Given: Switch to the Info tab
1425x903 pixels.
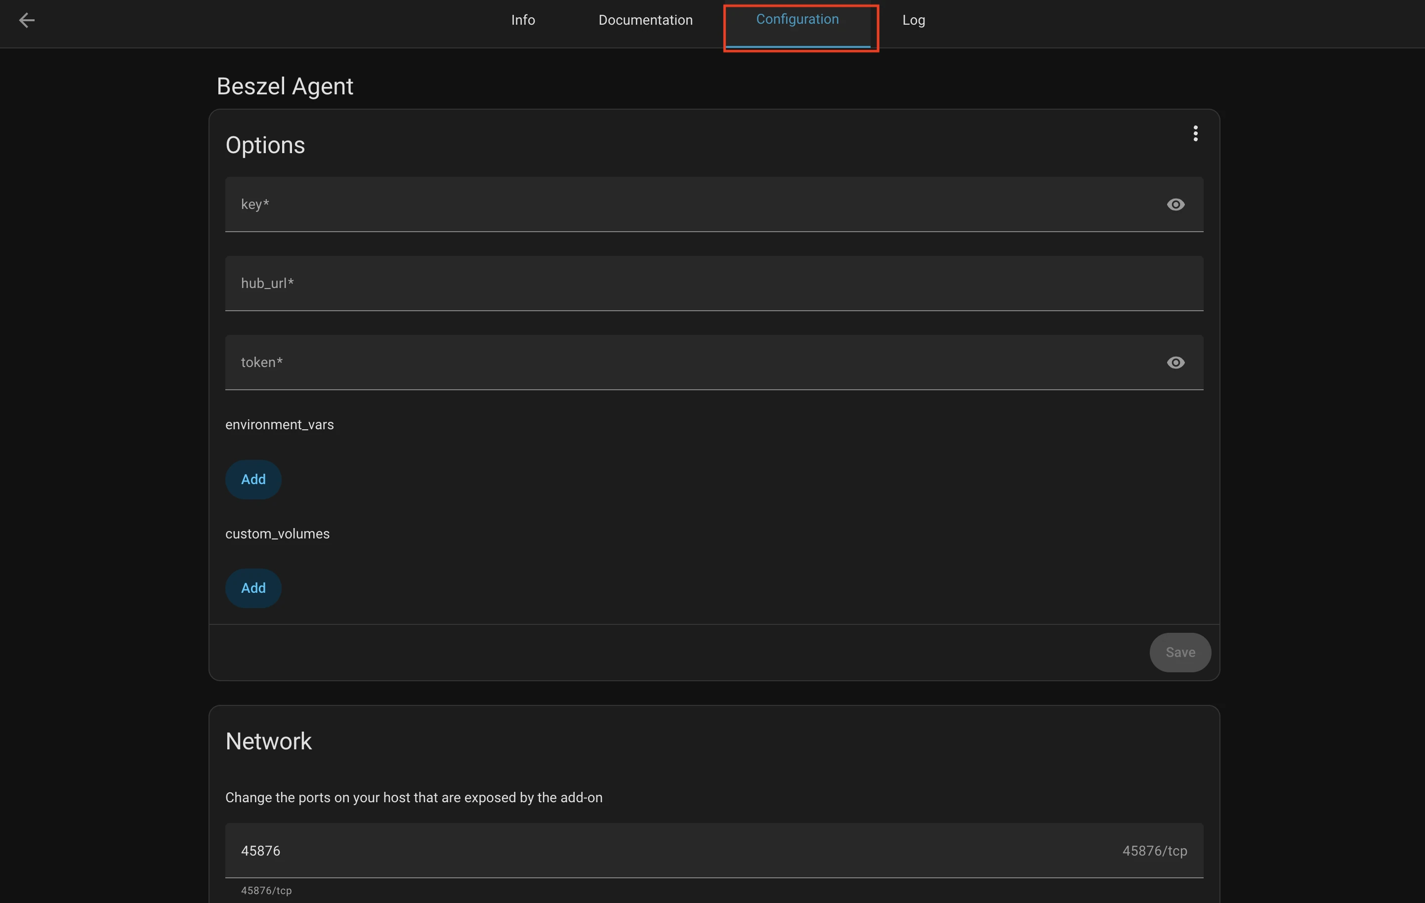Looking at the screenshot, I should coord(523,20).
